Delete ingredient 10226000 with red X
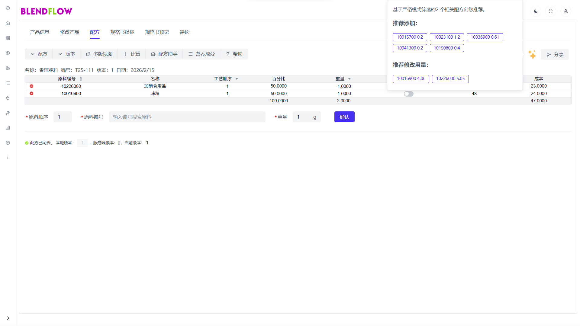The image size is (580, 326). [32, 86]
